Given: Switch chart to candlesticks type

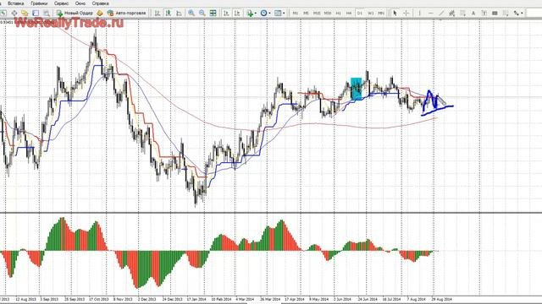Looking at the screenshot, I should (x=168, y=14).
